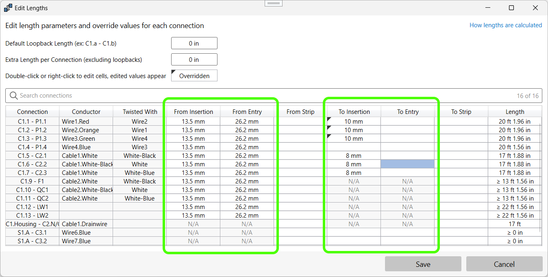The image size is (548, 277).
Task: Click the Twisted With Wire2 cell
Action: (x=140, y=121)
